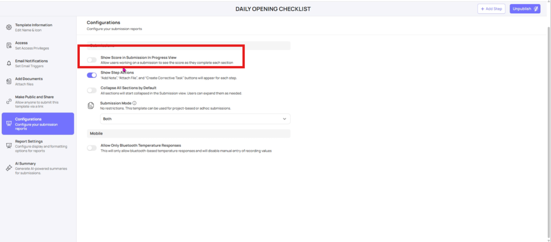This screenshot has width=551, height=242.
Task: Open the Submission Mode dropdown
Action: point(195,119)
